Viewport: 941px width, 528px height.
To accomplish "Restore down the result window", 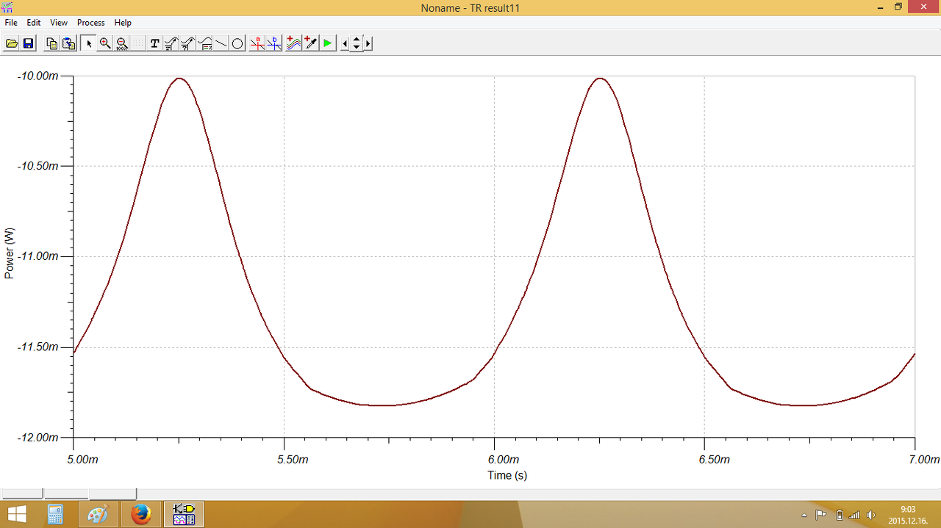I will click(898, 7).
